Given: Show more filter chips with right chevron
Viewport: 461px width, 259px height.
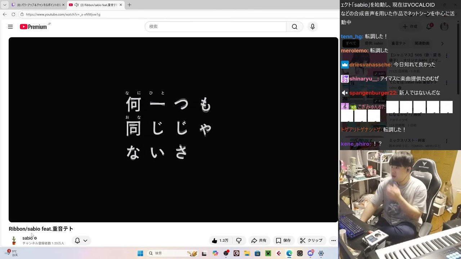Looking at the screenshot, I should point(442,44).
